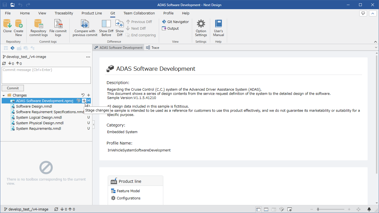Adjust the zoom slider in status bar

point(318,209)
